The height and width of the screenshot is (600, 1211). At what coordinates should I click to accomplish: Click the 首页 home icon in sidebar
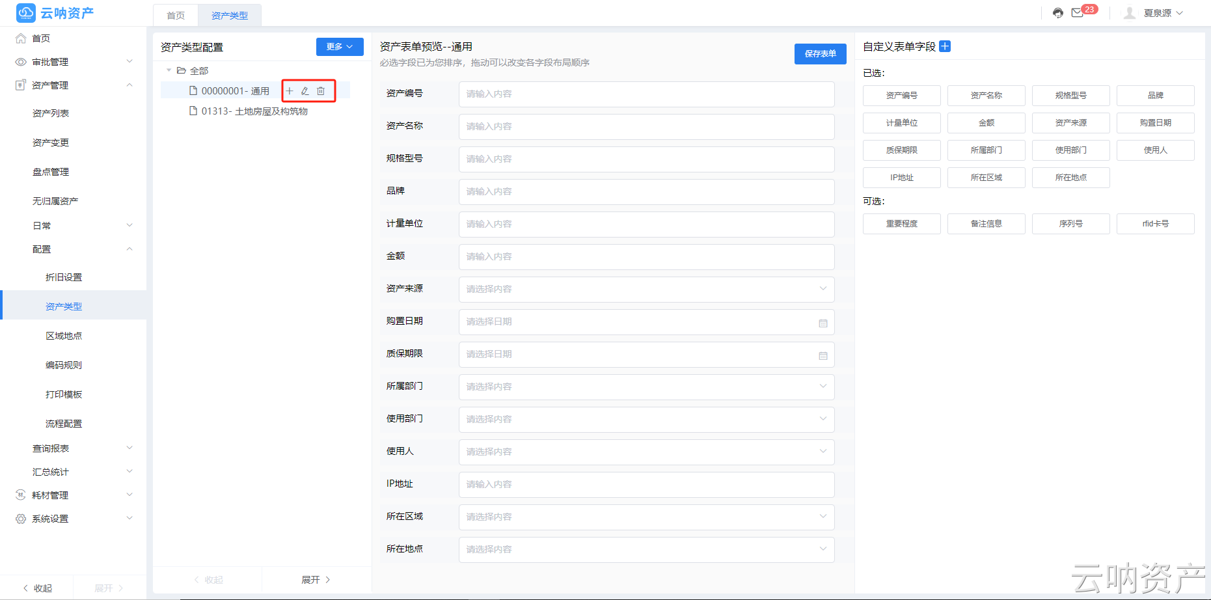20,38
